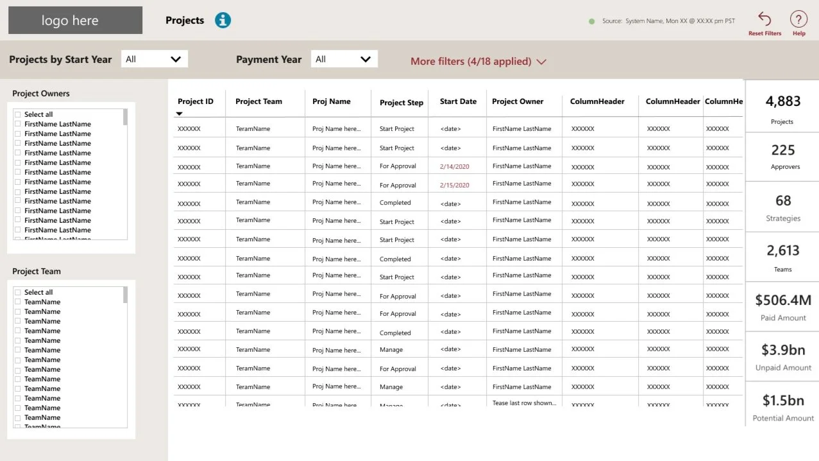Click the logo here placeholder

point(74,20)
